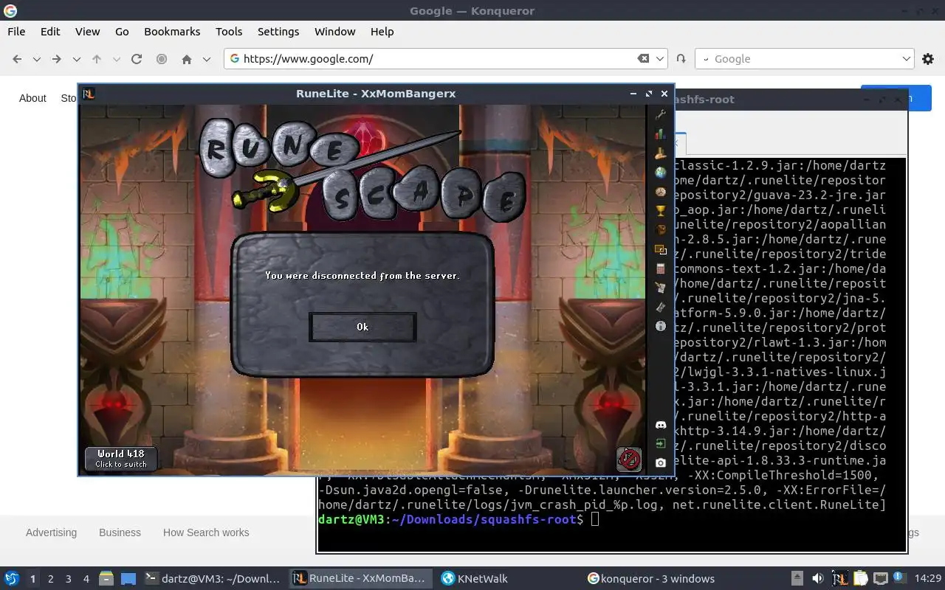This screenshot has height=590, width=945.
Task: Open the World Switcher globe icon
Action: tap(660, 172)
